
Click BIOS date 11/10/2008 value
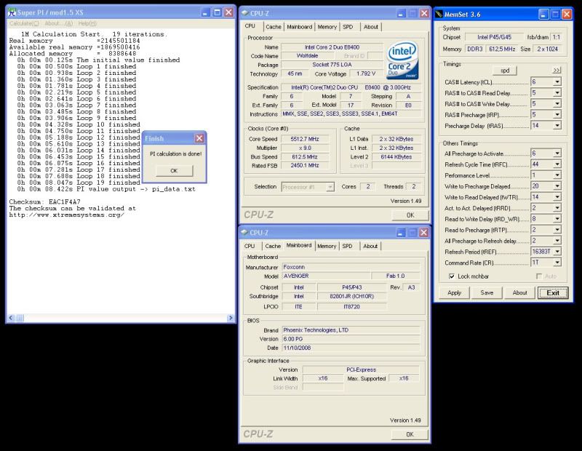click(351, 348)
